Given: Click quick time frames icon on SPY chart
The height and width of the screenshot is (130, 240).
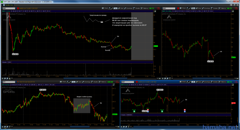Looking at the screenshot, I should pos(68,82).
